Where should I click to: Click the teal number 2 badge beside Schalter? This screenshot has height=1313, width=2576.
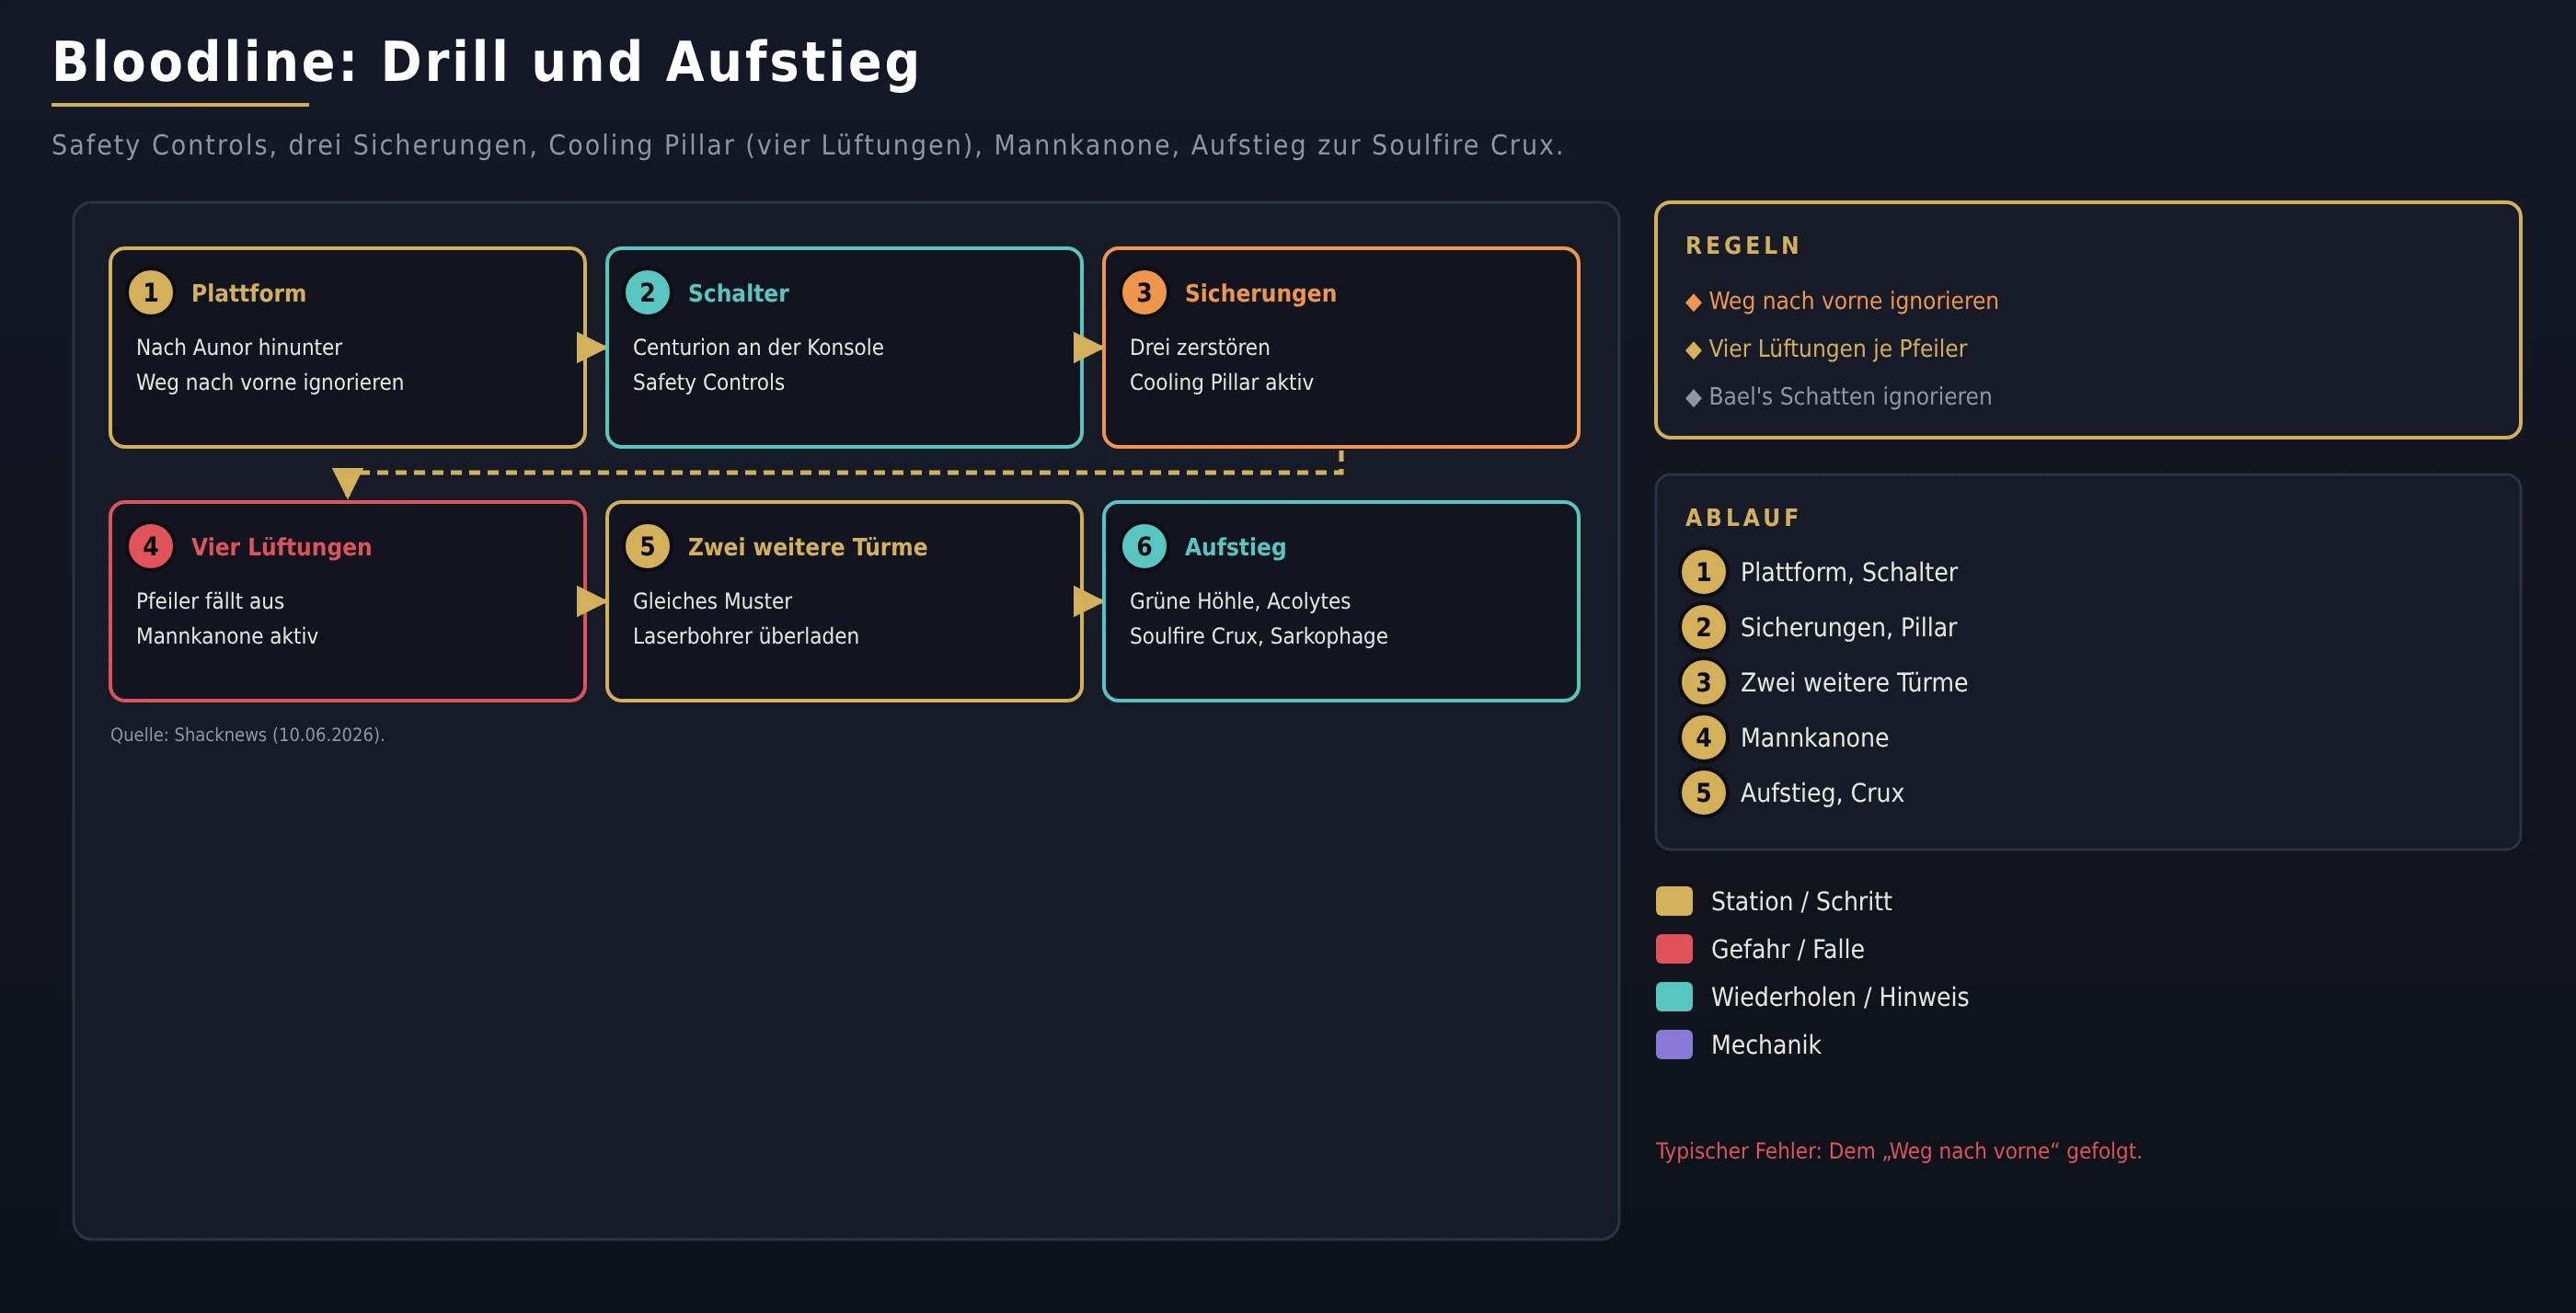click(647, 292)
